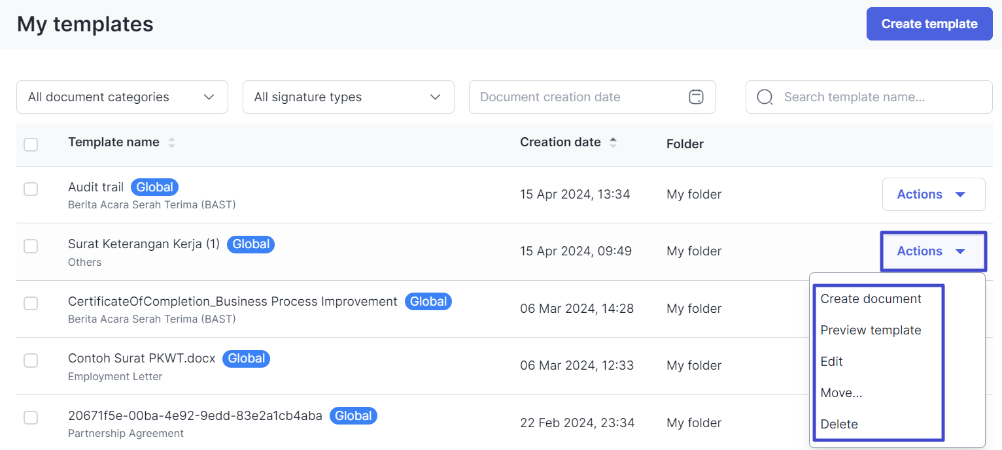Click the Folder column header

point(685,144)
